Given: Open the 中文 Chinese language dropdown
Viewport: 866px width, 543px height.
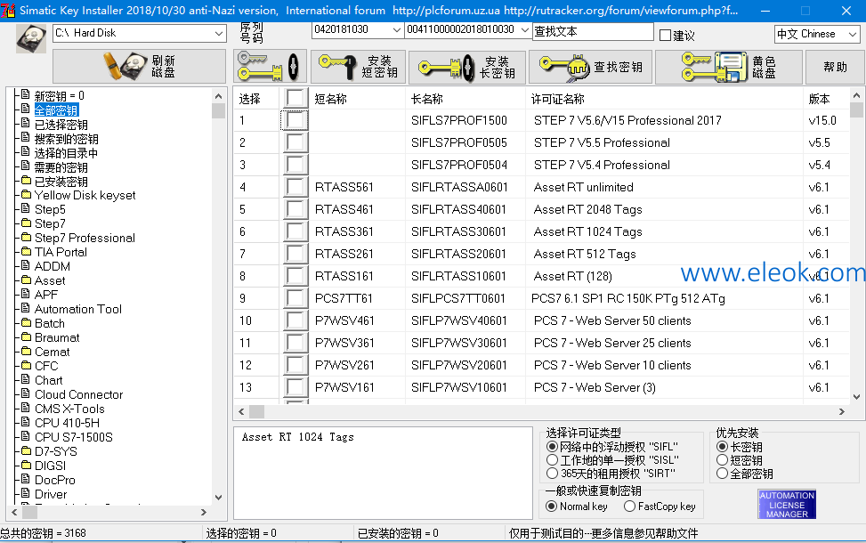Looking at the screenshot, I should (852, 34).
